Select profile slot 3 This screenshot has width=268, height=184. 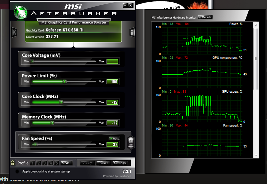45,163
